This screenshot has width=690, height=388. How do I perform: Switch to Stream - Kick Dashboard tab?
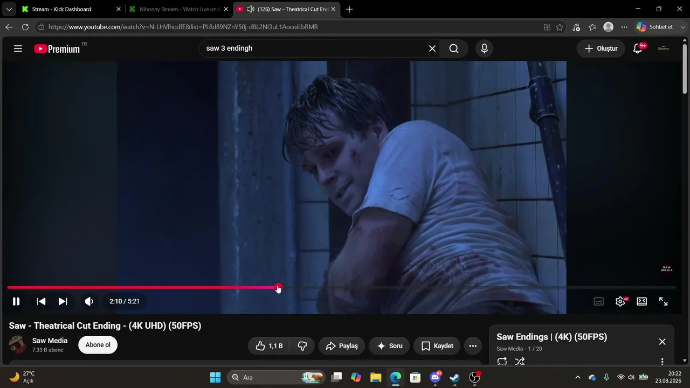71,9
